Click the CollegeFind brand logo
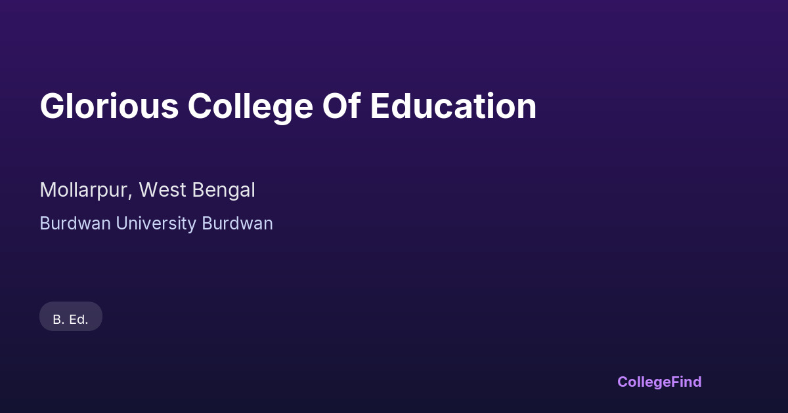The image size is (788, 413). [x=659, y=382]
